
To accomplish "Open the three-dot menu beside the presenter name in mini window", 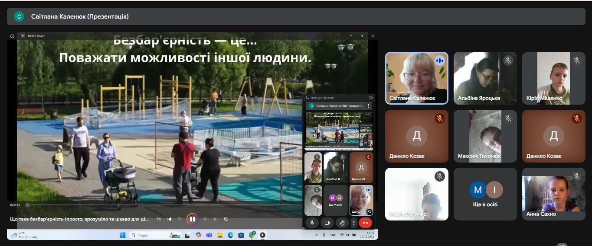I will [x=369, y=105].
